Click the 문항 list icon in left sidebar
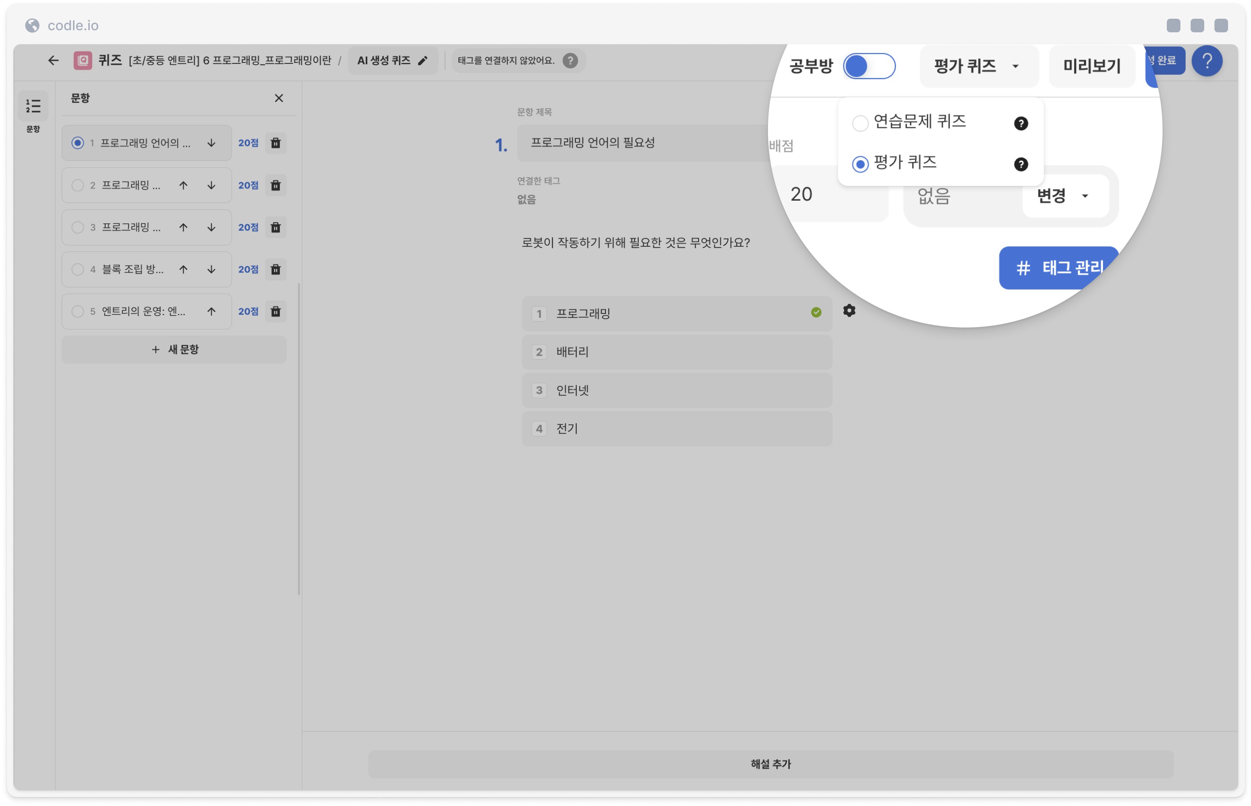The image size is (1251, 806). click(33, 107)
